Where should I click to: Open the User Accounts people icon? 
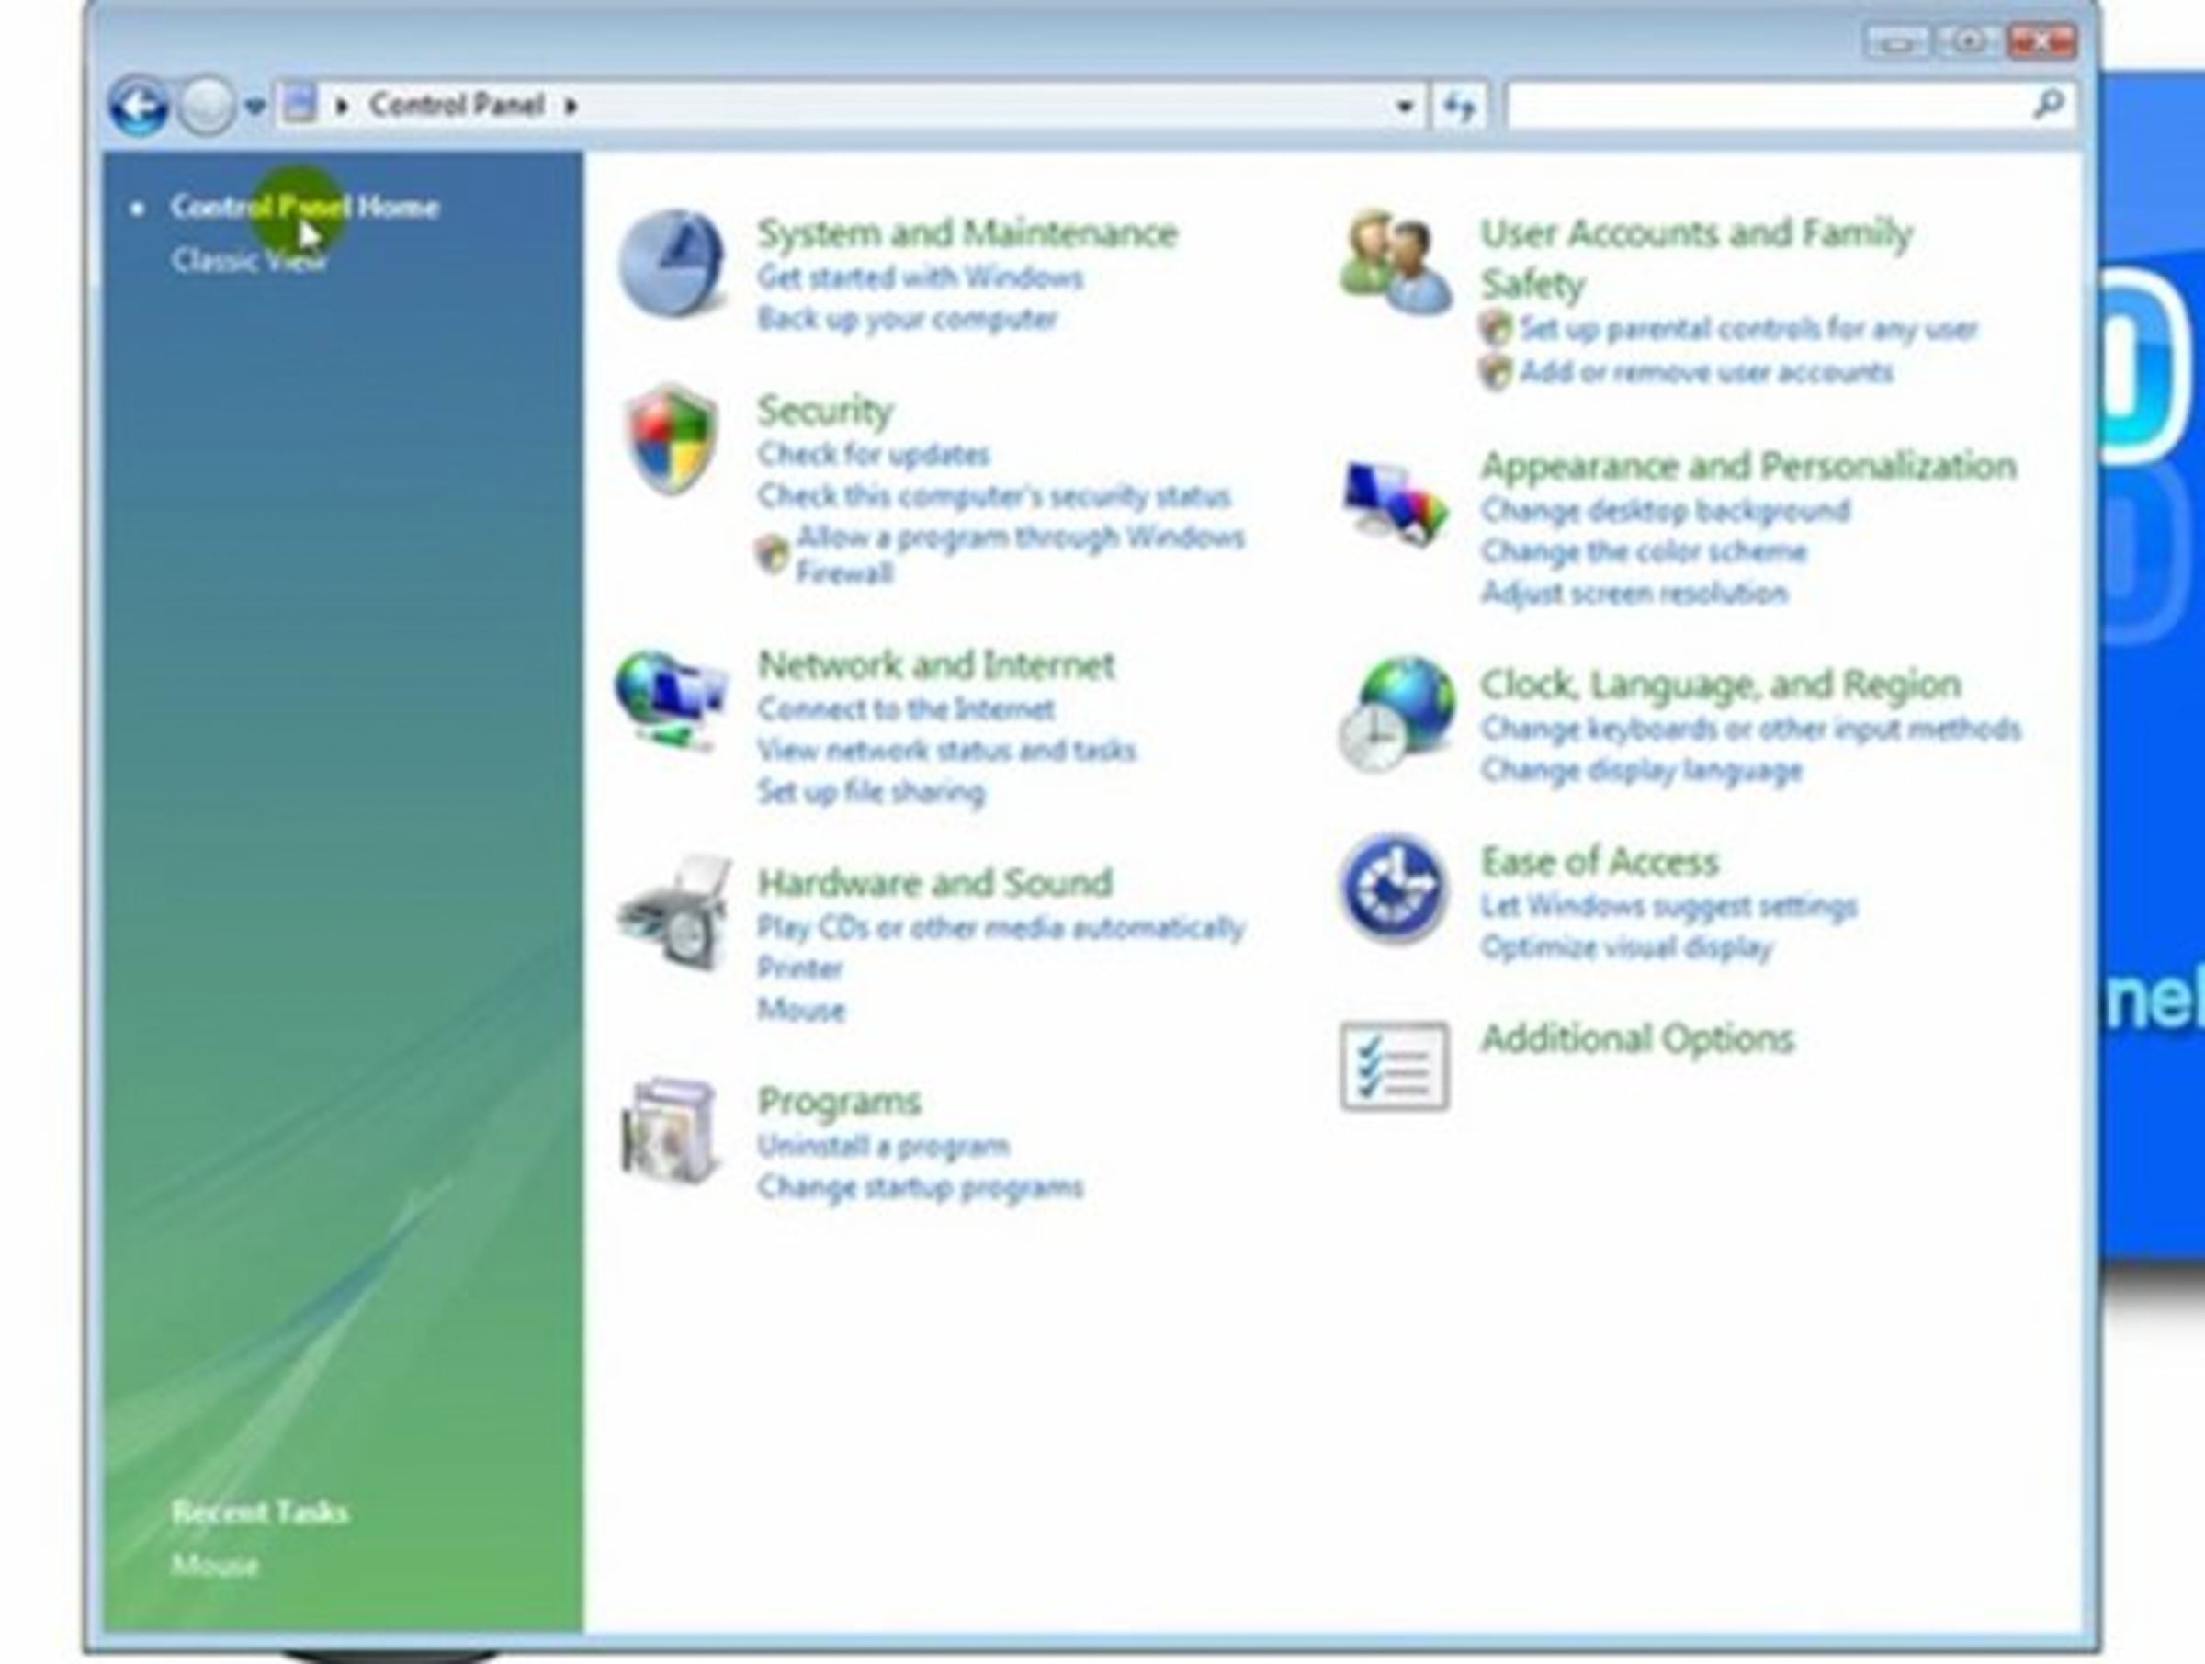[x=1394, y=261]
